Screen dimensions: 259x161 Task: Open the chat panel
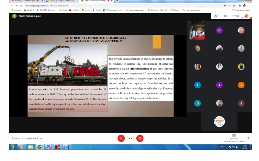(x=225, y=16)
